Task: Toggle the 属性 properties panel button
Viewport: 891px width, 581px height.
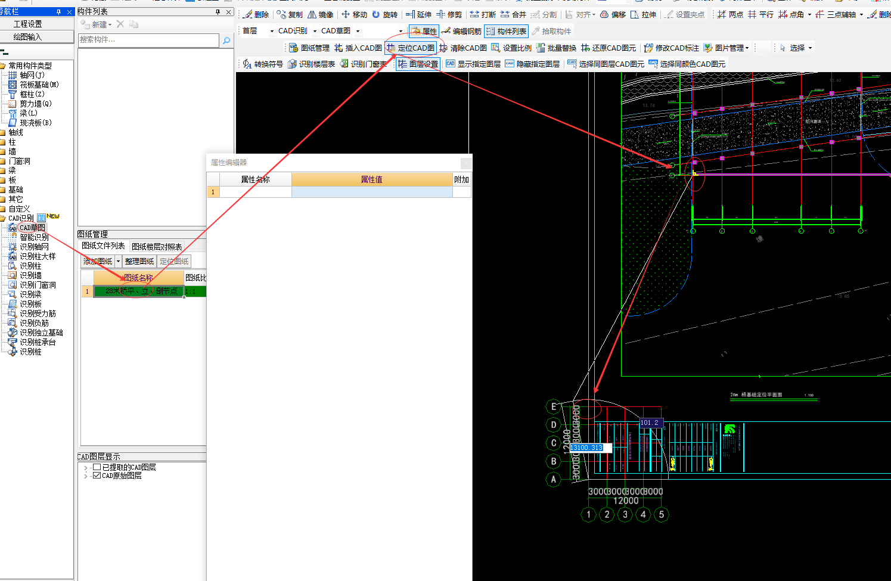Action: click(424, 31)
